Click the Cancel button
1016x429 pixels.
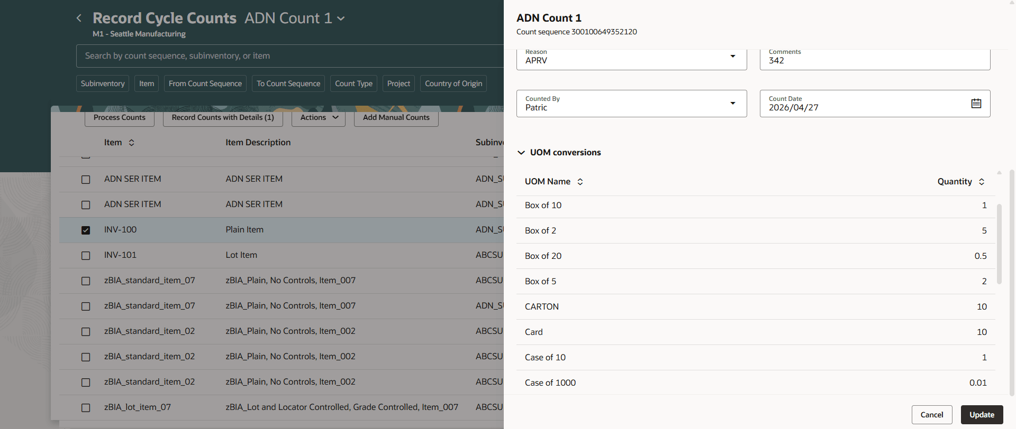point(932,415)
